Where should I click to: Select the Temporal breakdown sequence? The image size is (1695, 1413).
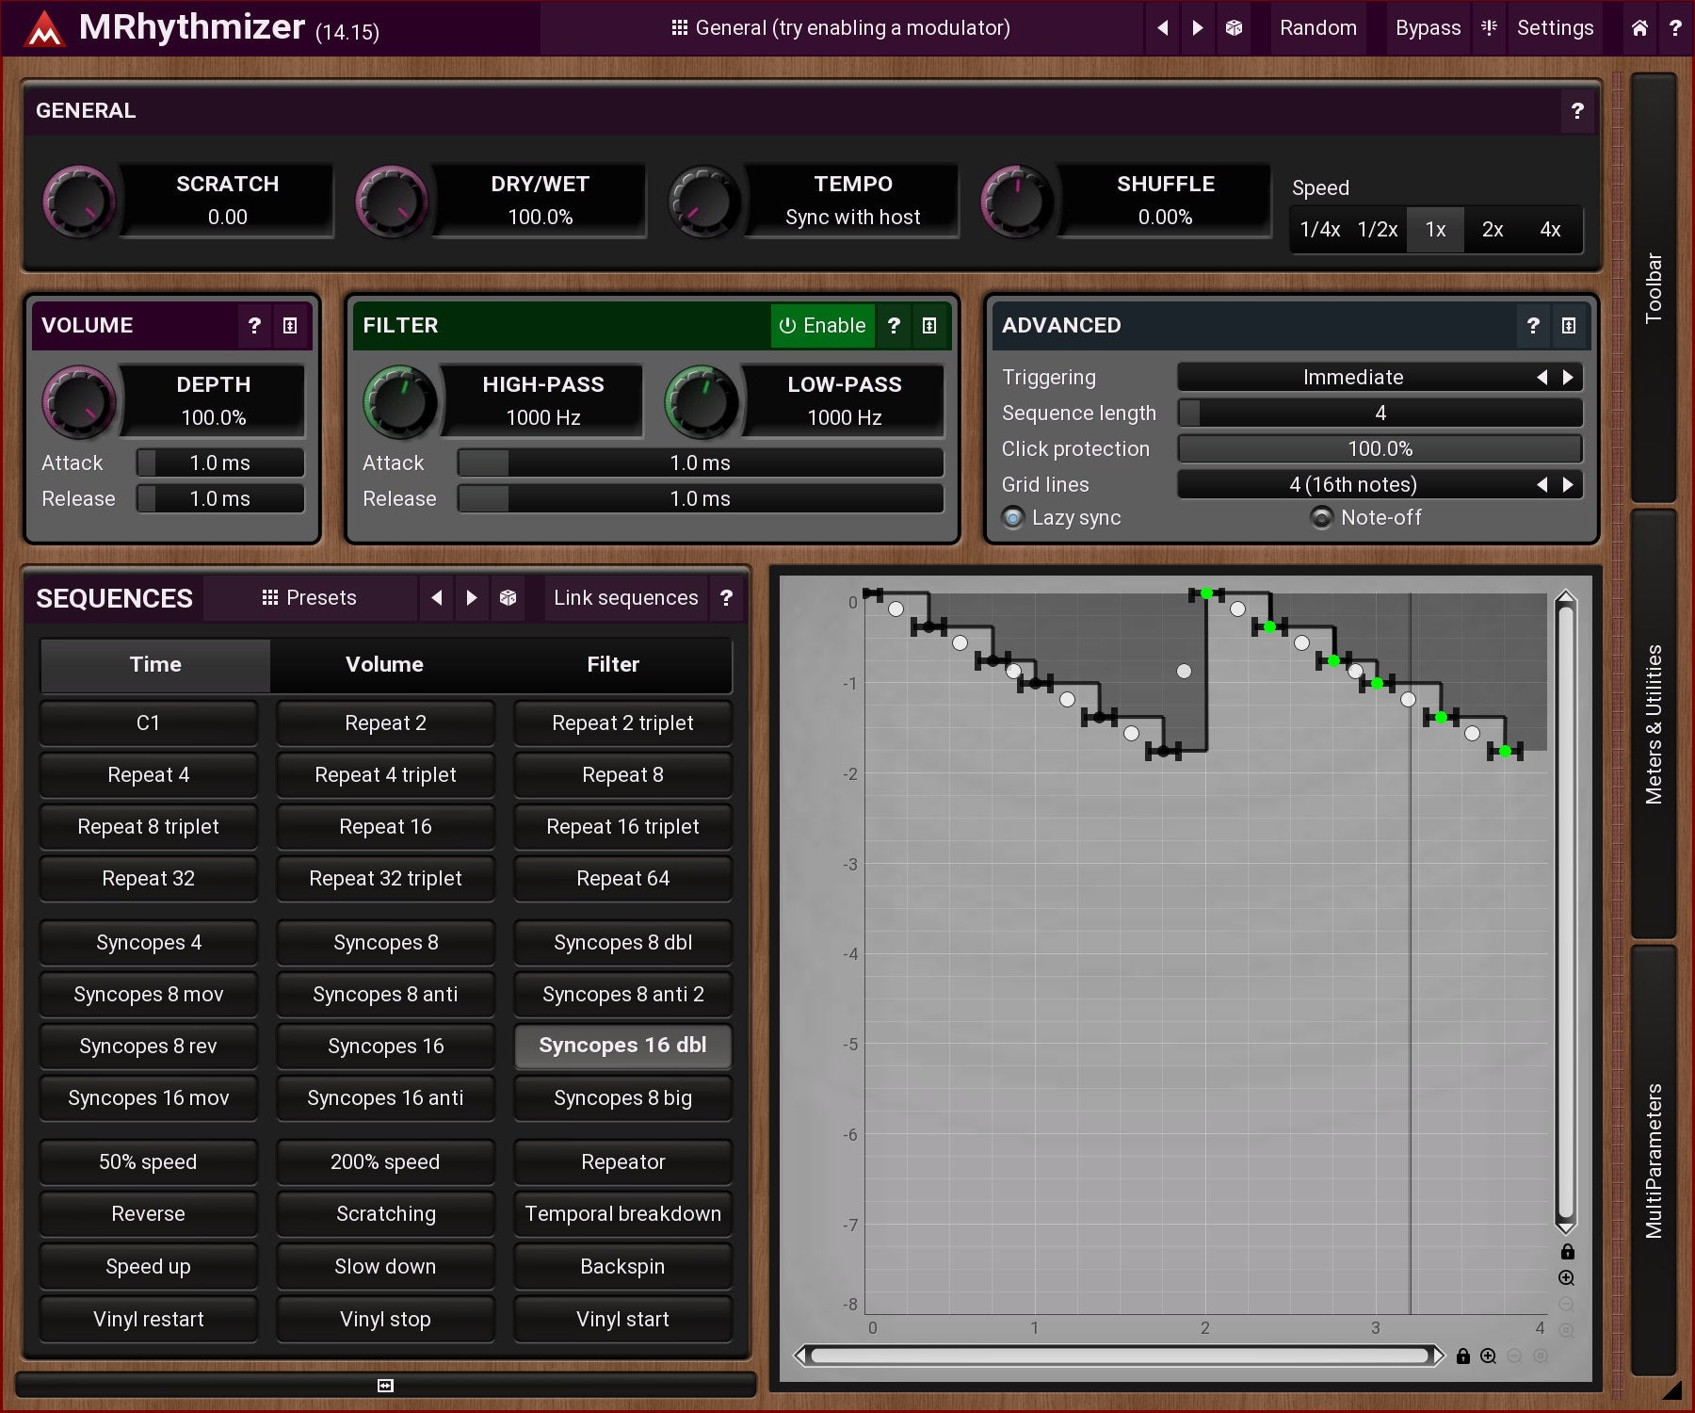coord(622,1214)
